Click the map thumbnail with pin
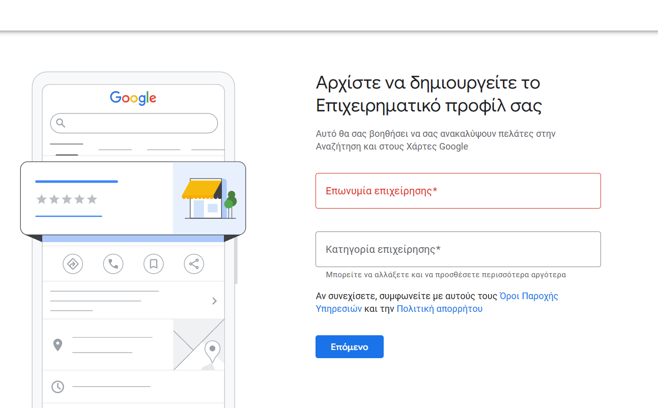The height and width of the screenshot is (408, 658). click(x=199, y=344)
